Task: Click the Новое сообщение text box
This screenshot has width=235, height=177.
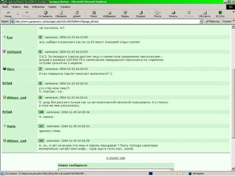Action: click(116, 170)
